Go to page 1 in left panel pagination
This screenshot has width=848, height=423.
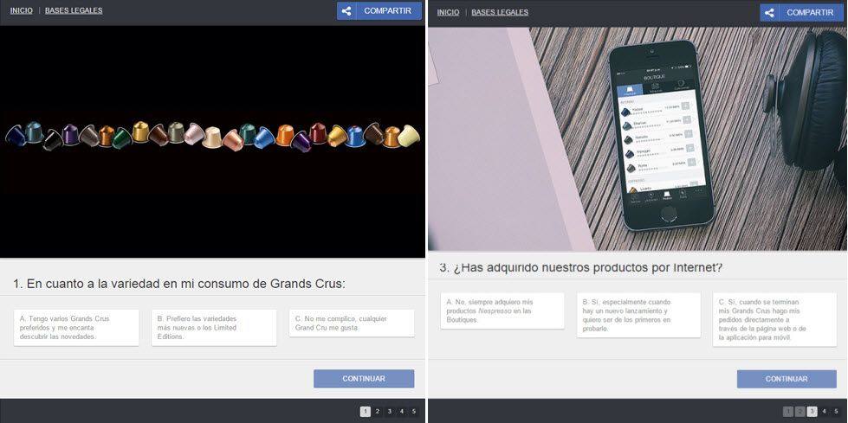365,412
